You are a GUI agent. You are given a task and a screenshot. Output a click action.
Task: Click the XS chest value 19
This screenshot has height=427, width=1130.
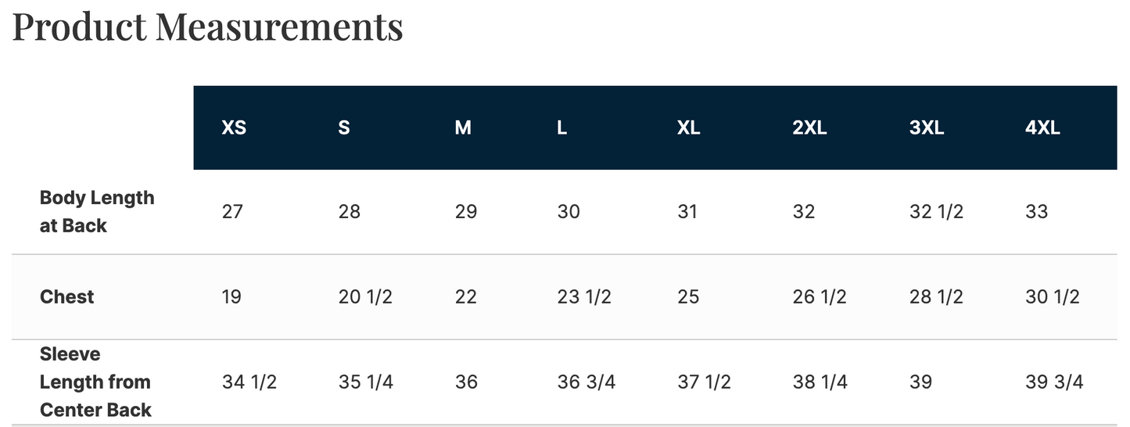point(231,297)
